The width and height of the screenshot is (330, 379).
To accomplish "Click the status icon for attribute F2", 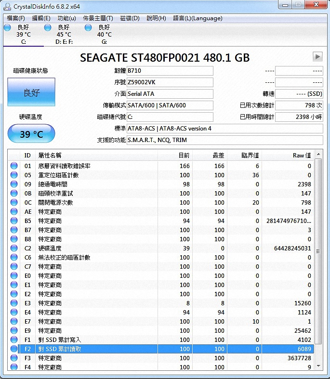I will [x=14, y=349].
